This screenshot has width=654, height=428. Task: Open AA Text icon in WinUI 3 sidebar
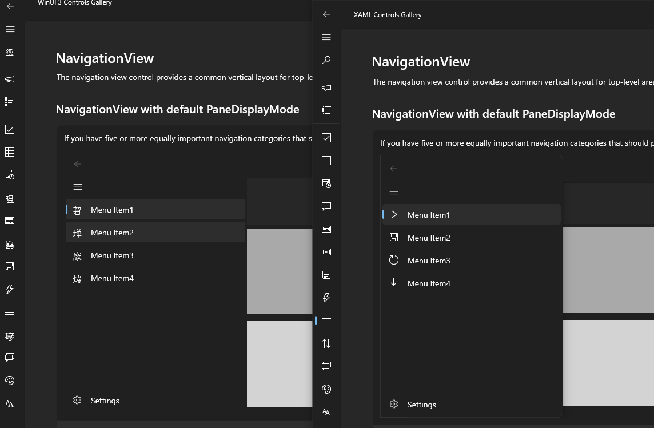tap(10, 403)
